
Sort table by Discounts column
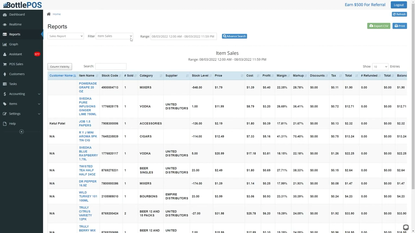[319, 76]
